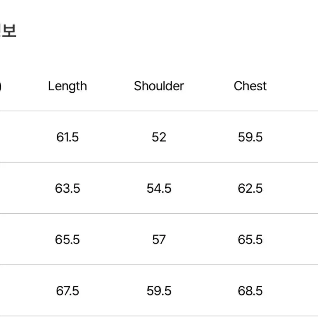Click the cut-off Korean heading at the top

[8, 31]
